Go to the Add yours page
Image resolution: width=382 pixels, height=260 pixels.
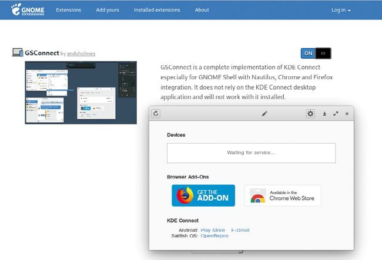coord(108,10)
